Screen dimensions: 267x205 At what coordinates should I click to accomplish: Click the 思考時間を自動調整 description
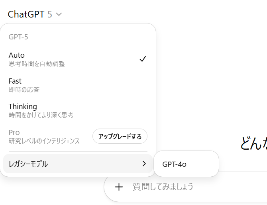coord(37,64)
